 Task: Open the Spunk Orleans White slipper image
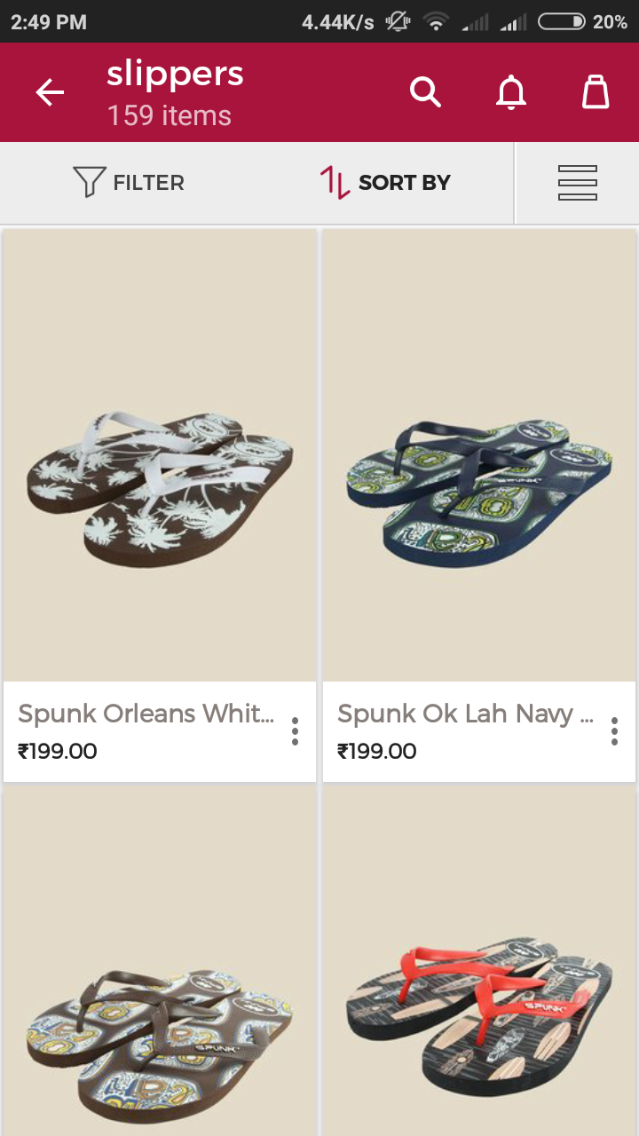point(160,455)
